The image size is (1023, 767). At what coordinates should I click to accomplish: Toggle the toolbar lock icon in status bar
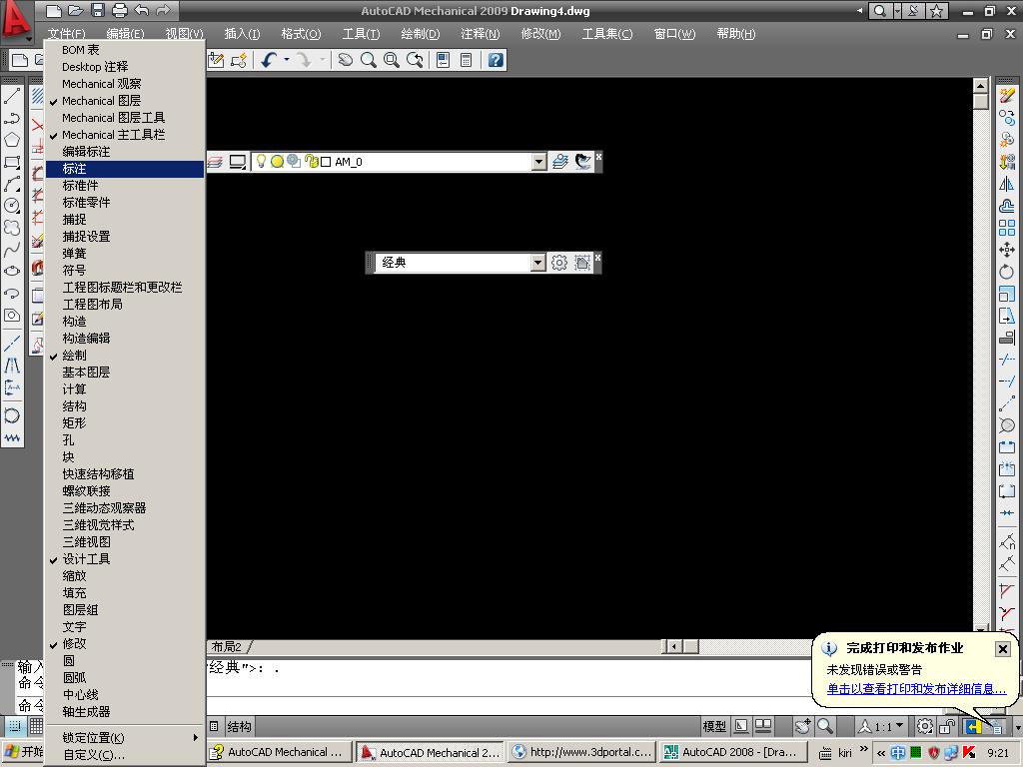coord(947,726)
